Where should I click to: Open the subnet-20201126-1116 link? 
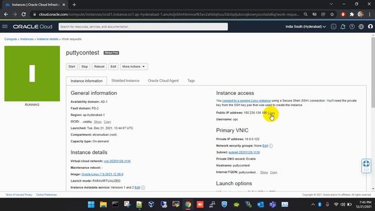[244, 152]
